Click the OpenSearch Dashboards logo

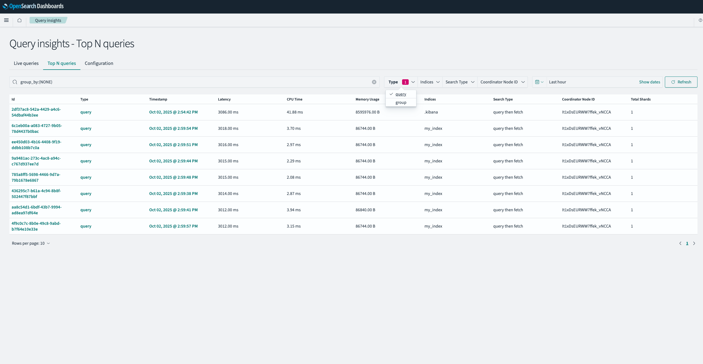pos(33,6)
